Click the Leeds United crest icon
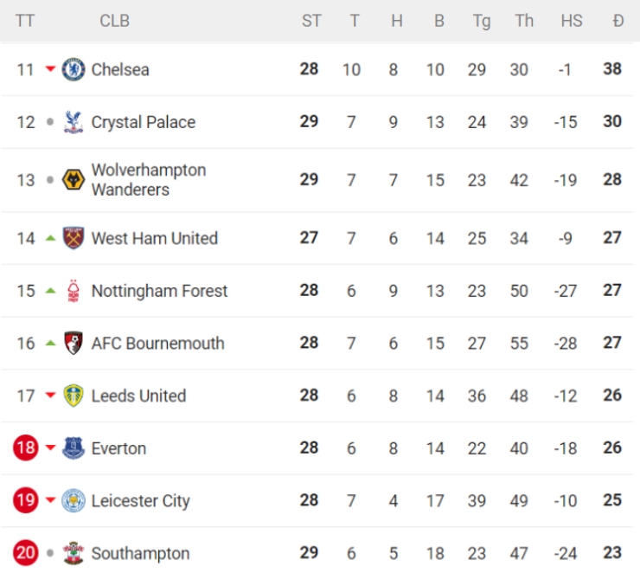The width and height of the screenshot is (640, 573). (x=74, y=396)
